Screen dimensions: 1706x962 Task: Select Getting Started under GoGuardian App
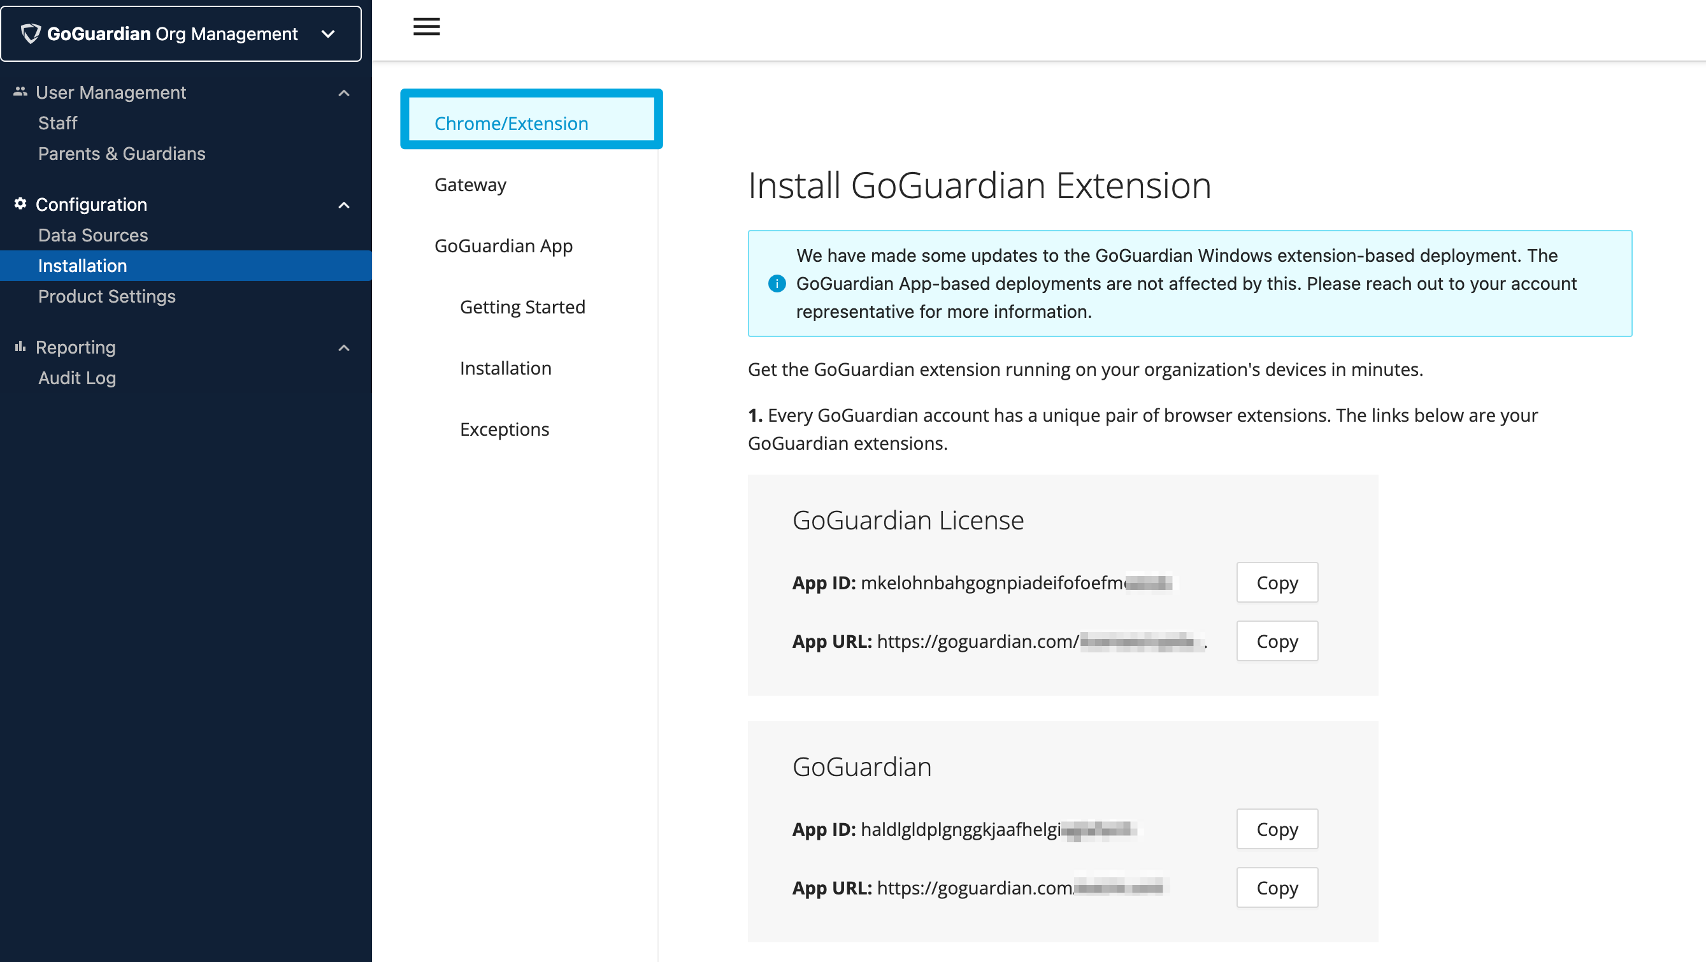point(522,306)
